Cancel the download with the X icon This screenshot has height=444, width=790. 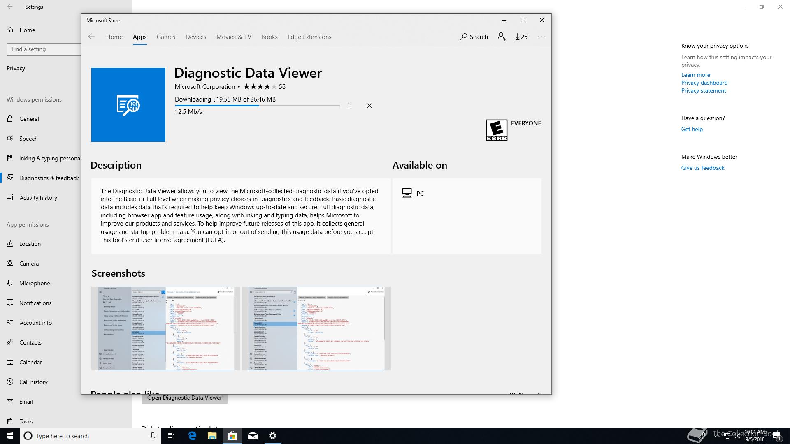(369, 106)
